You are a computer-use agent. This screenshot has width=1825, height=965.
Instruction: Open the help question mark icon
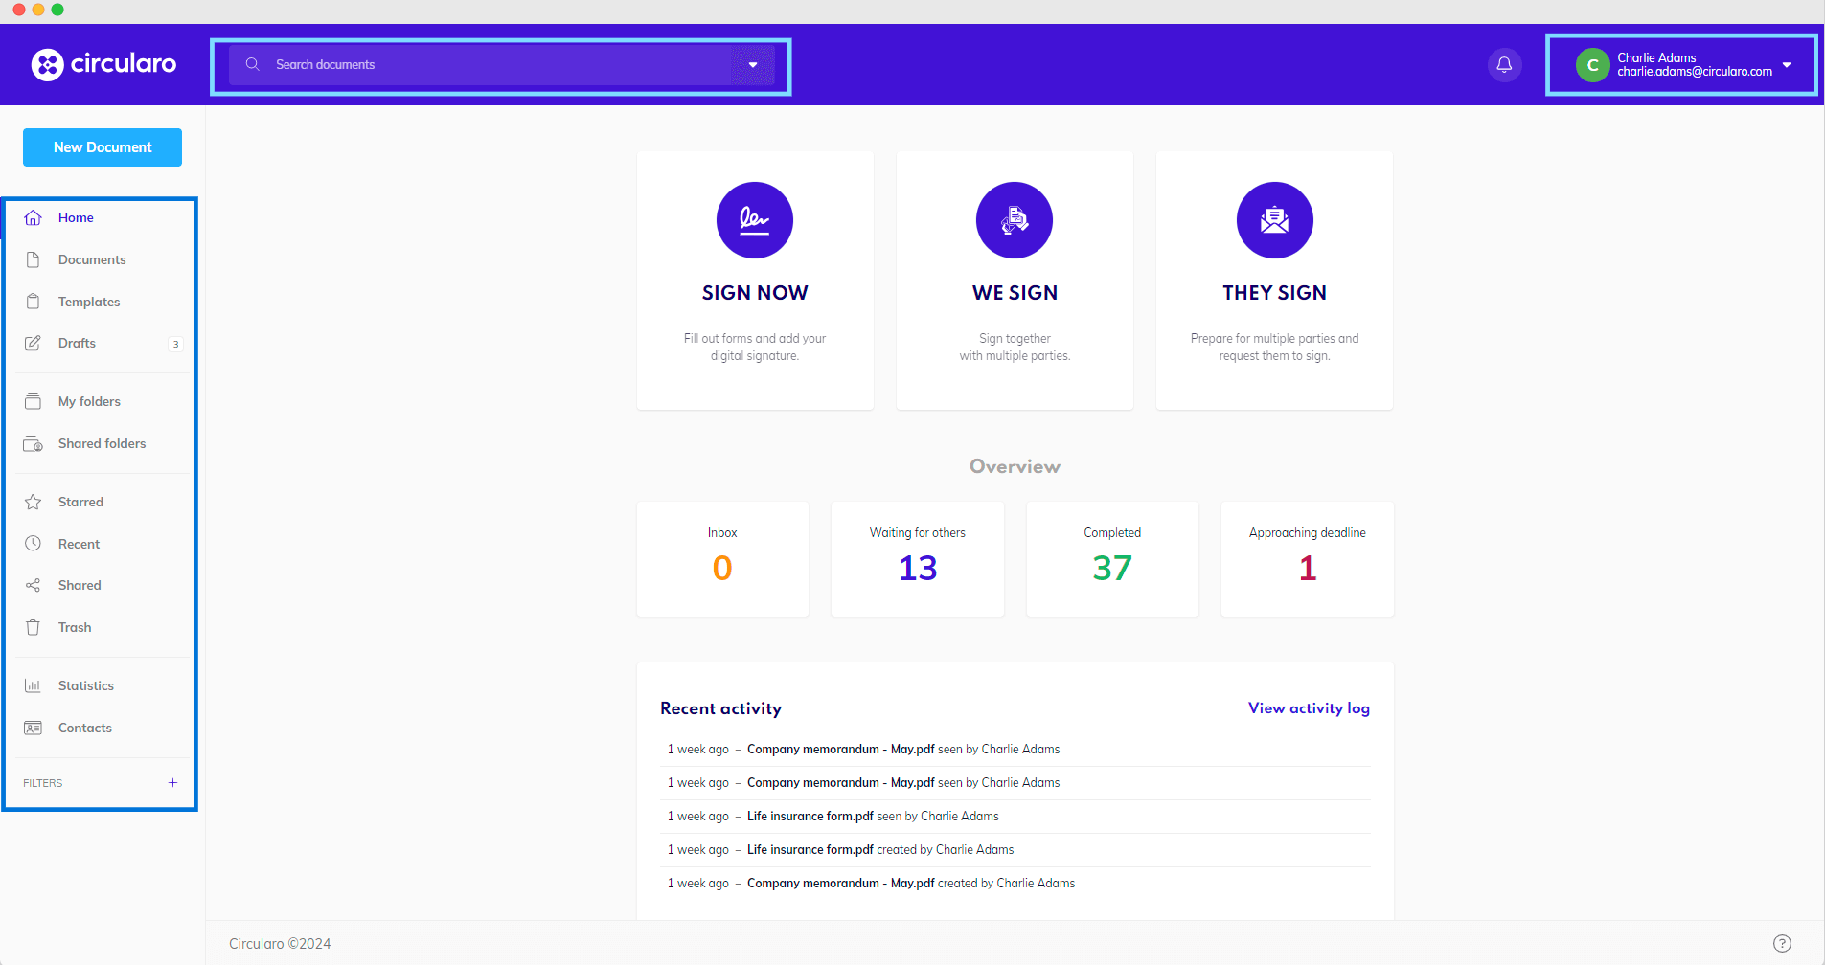1782,943
